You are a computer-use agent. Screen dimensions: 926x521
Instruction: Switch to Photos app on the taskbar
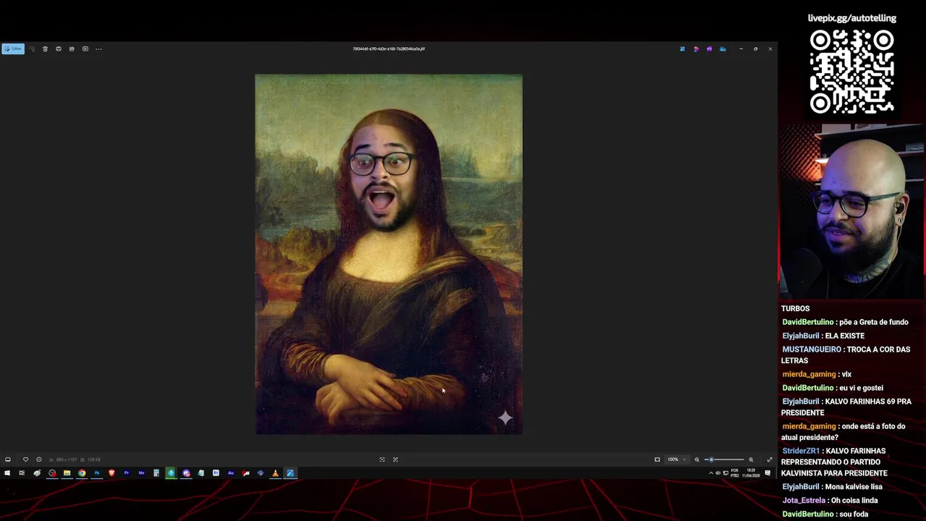(290, 473)
